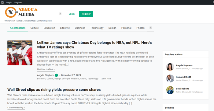
Task: Switch to Business category tab
Action: pyautogui.click(x=80, y=28)
